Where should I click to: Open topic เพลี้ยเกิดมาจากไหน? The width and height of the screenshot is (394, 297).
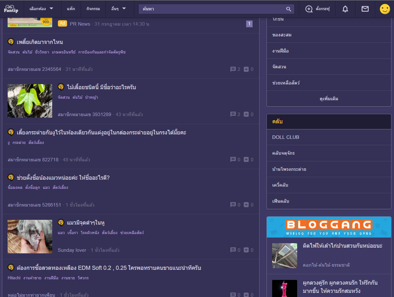pos(40,42)
